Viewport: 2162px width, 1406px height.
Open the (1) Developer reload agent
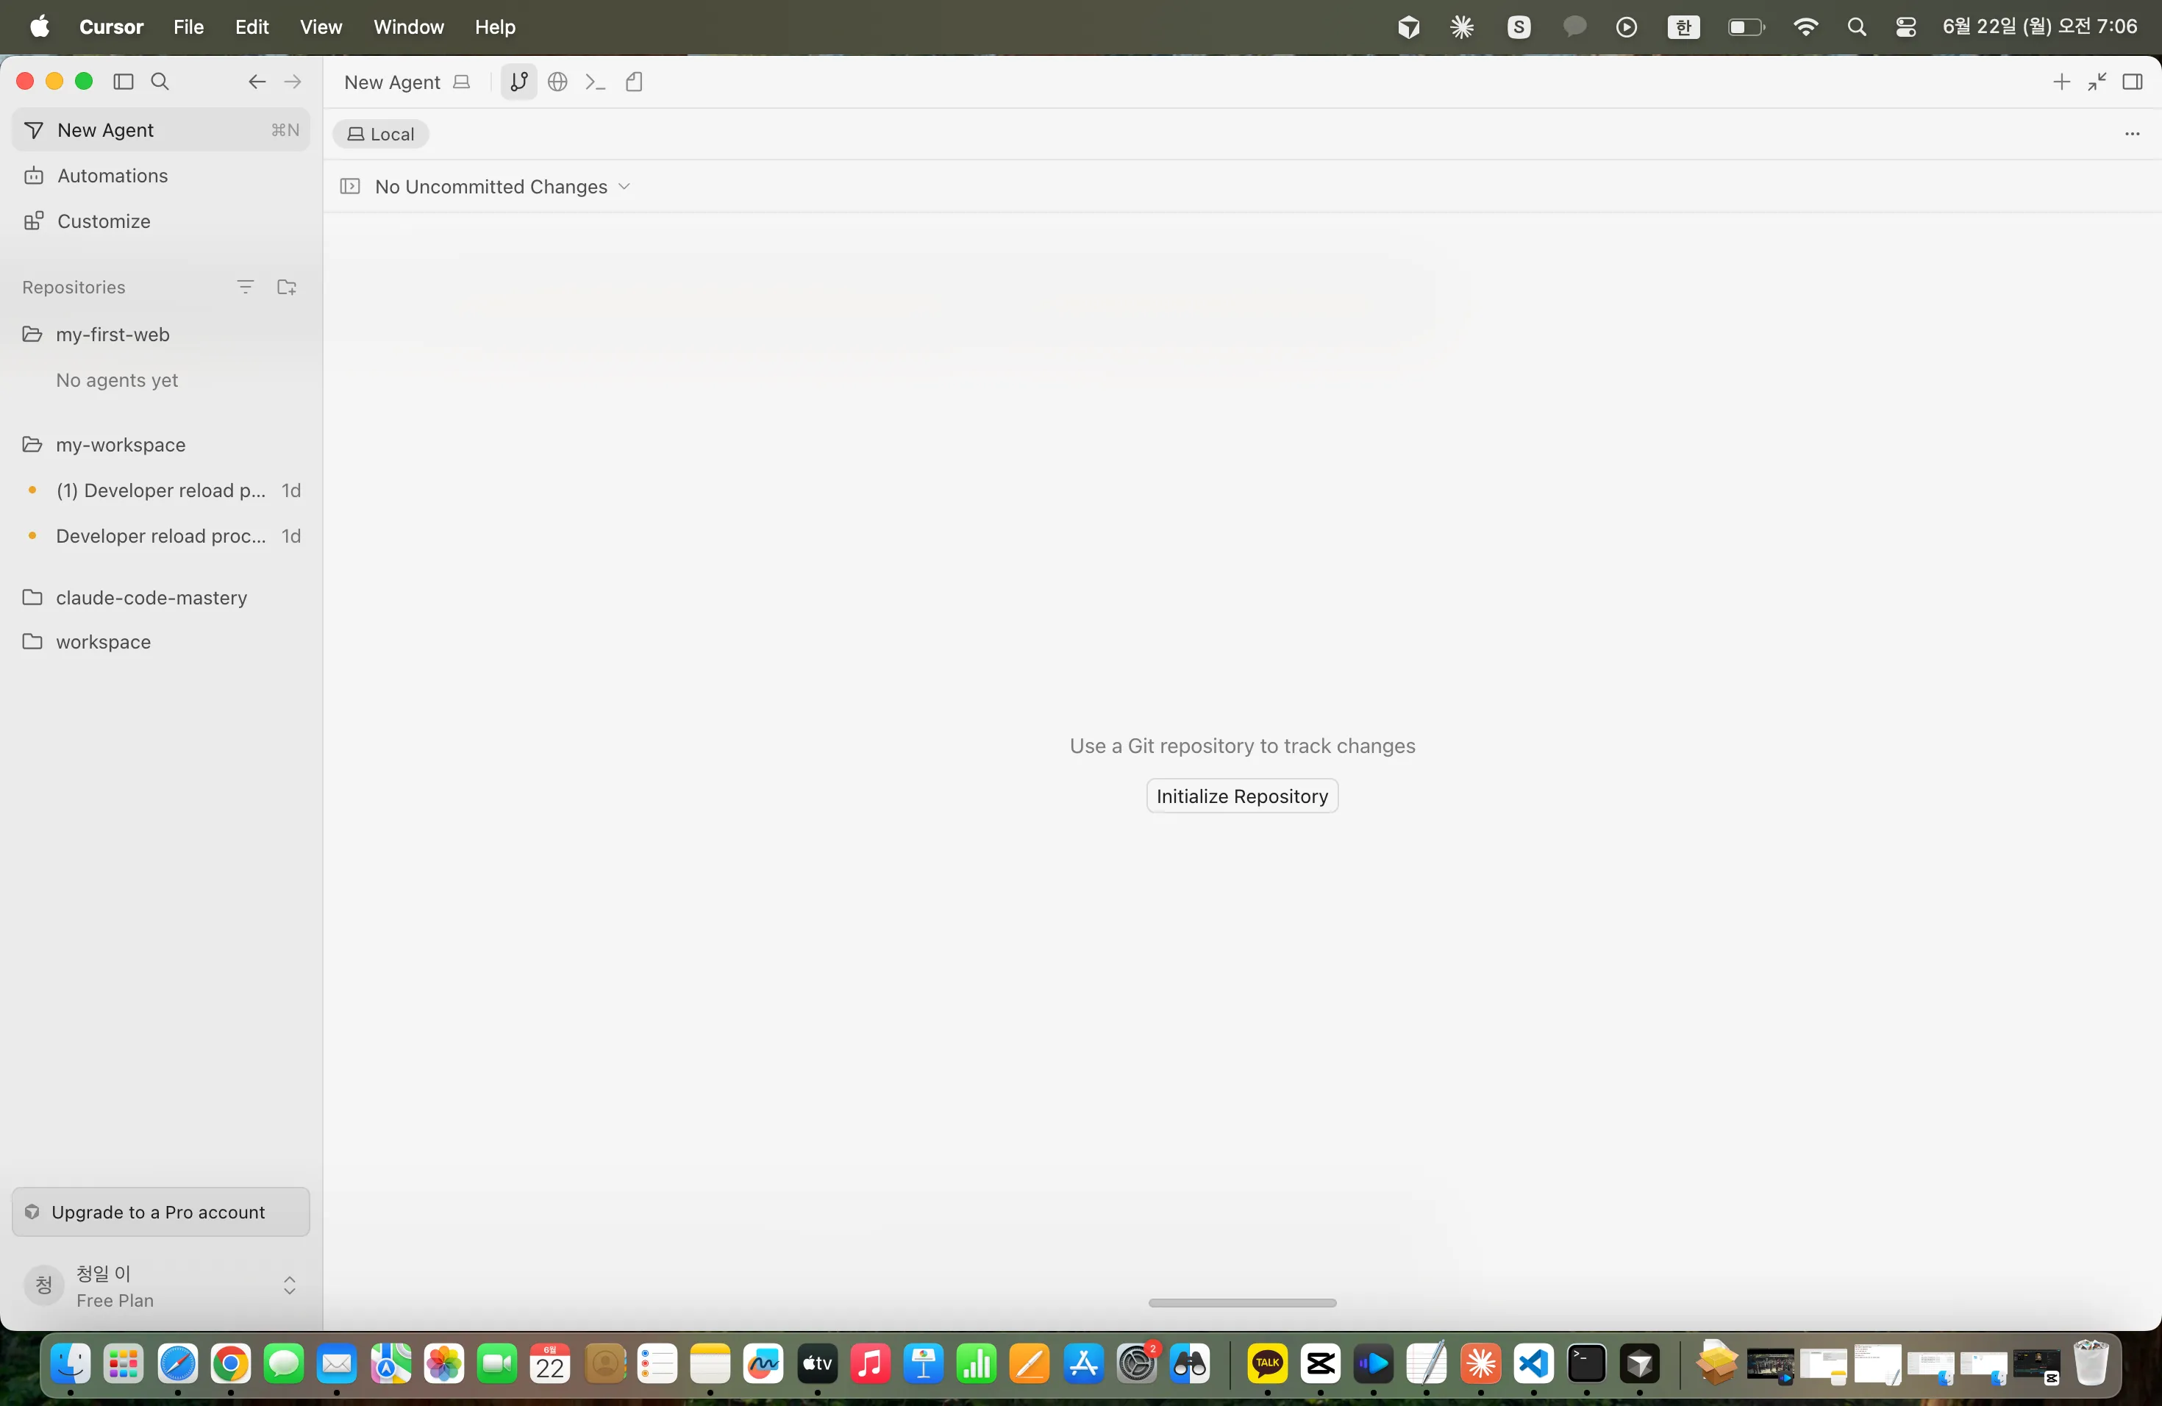[x=161, y=490]
